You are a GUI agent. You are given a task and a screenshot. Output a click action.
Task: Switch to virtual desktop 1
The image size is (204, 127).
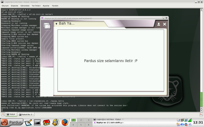[73, 120]
